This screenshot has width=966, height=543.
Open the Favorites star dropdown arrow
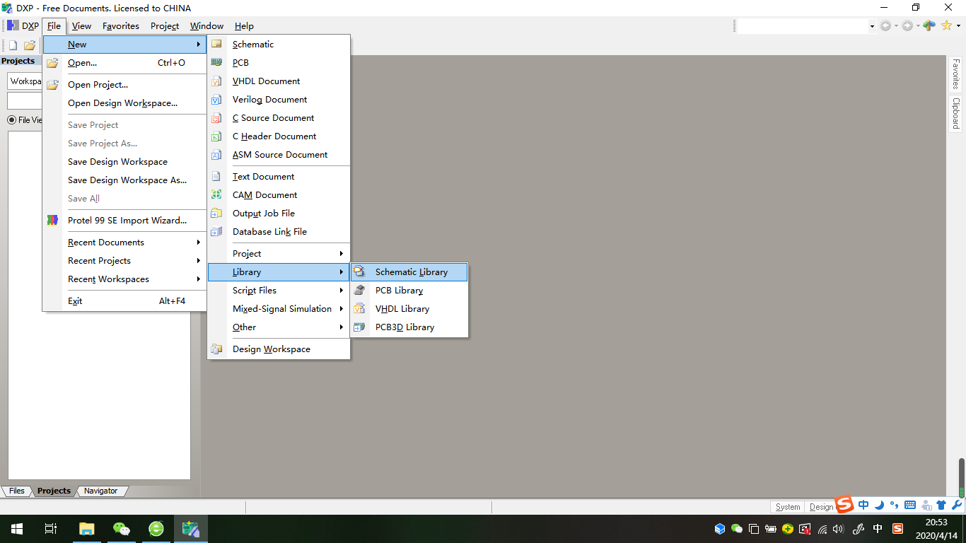(958, 26)
